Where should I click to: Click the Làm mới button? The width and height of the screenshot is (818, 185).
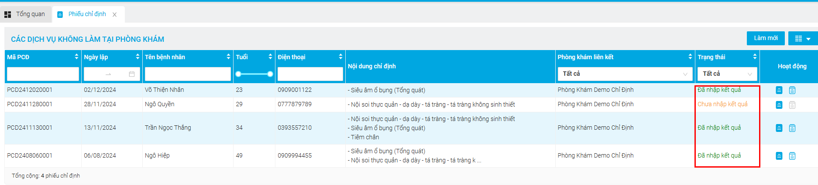pos(766,38)
